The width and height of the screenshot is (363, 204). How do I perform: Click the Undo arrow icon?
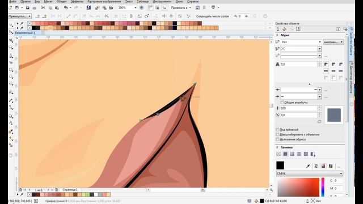point(66,8)
